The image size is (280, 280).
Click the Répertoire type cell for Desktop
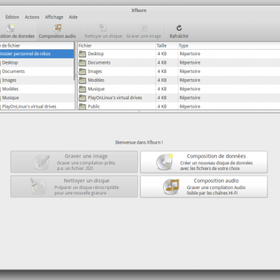coord(190,54)
